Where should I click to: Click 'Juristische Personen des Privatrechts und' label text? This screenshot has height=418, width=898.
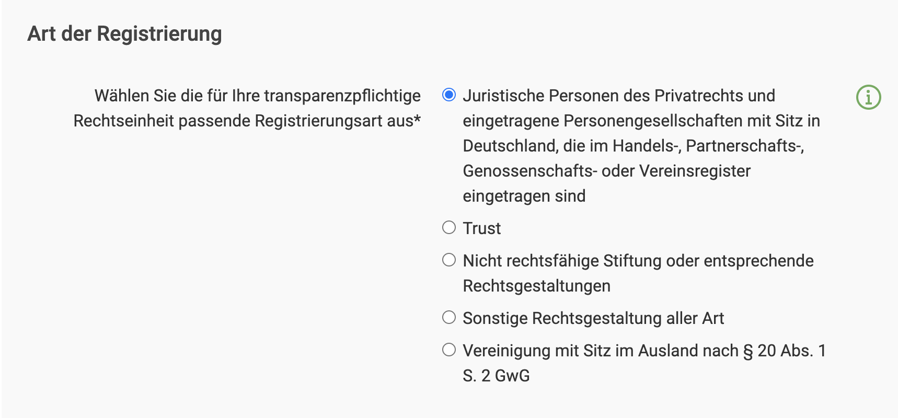[x=618, y=96]
